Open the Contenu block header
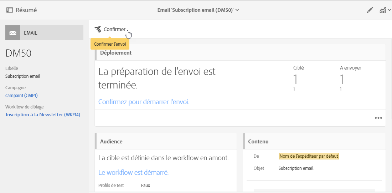Image resolution: width=392 pixels, height=193 pixels. (258, 141)
